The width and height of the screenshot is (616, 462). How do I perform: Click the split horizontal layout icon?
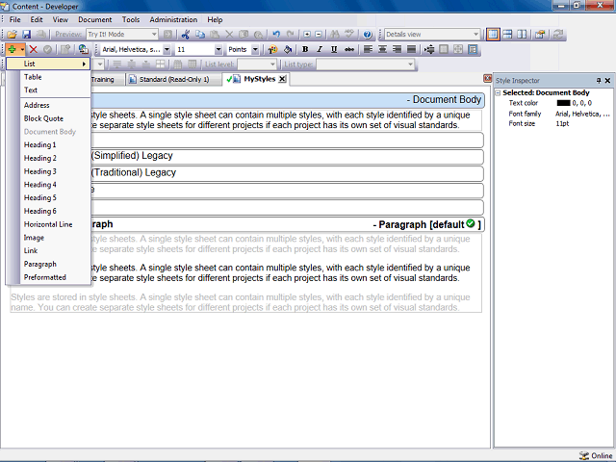pyautogui.click(x=507, y=35)
